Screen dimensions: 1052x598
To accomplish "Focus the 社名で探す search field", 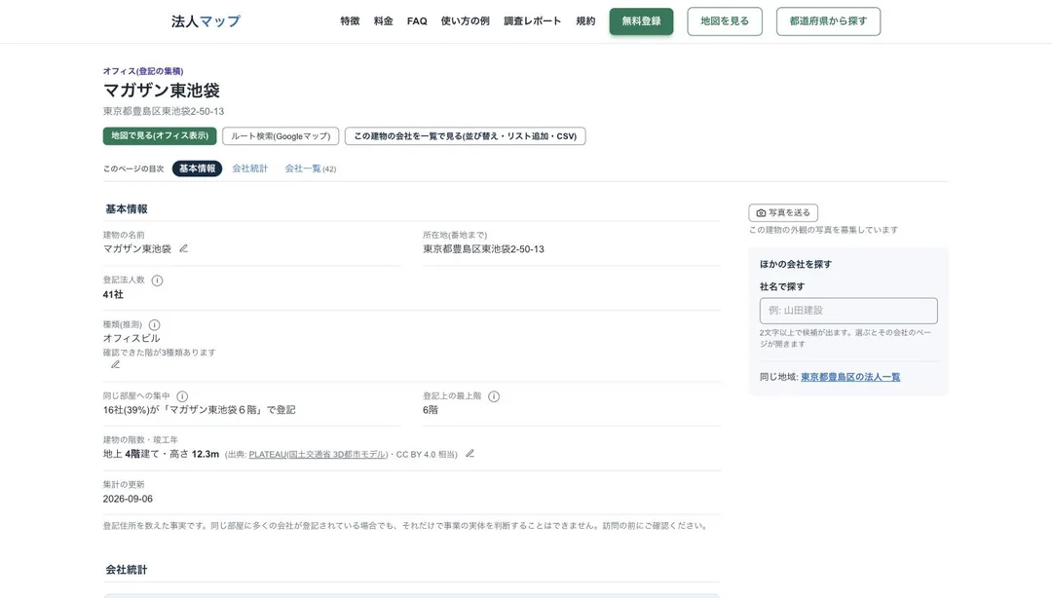I will point(848,311).
